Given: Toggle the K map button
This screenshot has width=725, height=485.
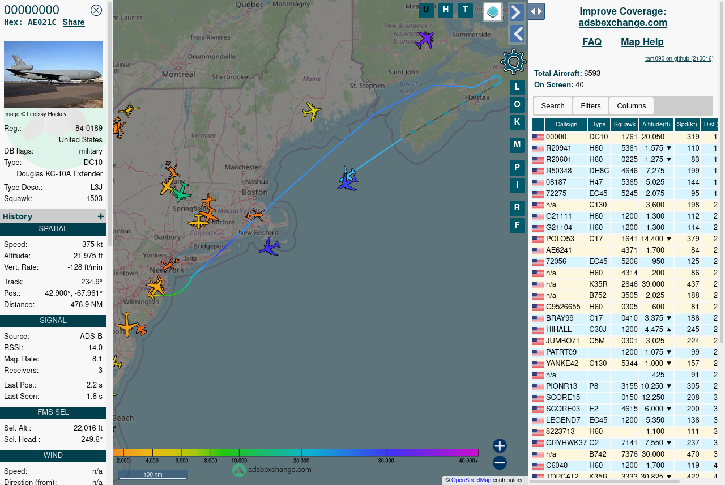Looking at the screenshot, I should 517,122.
